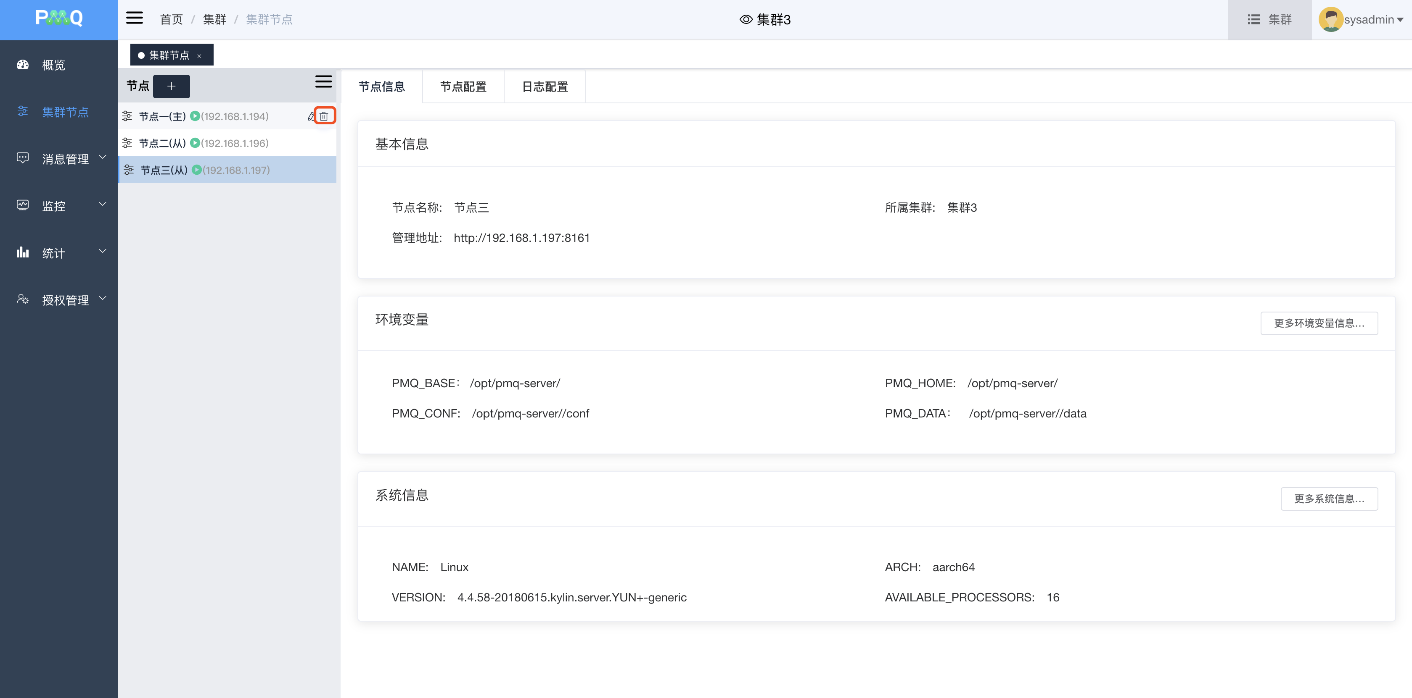Click the 概览 dashboard icon in sidebar
The image size is (1412, 698).
(x=22, y=65)
